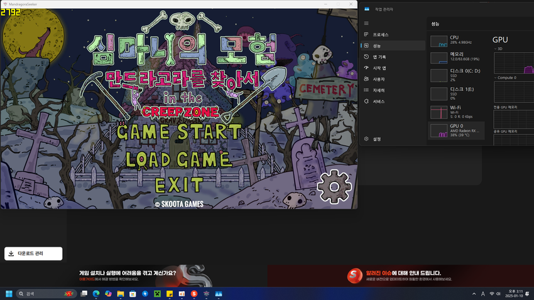Image resolution: width=534 pixels, height=300 pixels.
Task: Select 디스크 1(E:) performance entry
Action: point(456,94)
